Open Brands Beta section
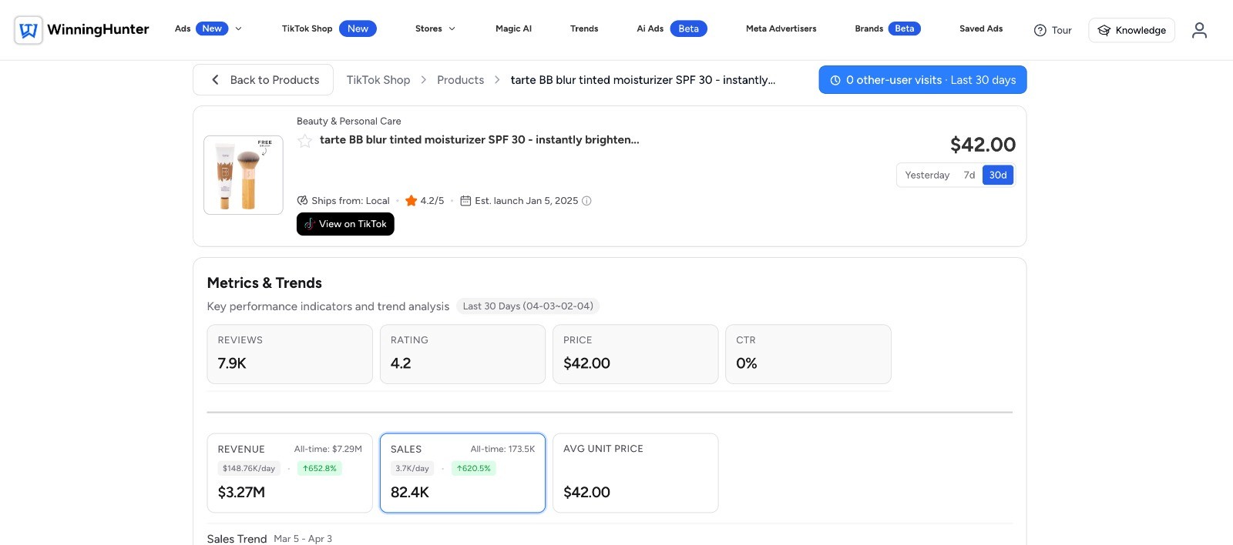This screenshot has width=1233, height=545. [x=888, y=28]
